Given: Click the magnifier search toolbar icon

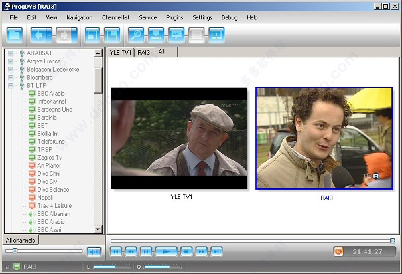Looking at the screenshot, I should [136, 33].
